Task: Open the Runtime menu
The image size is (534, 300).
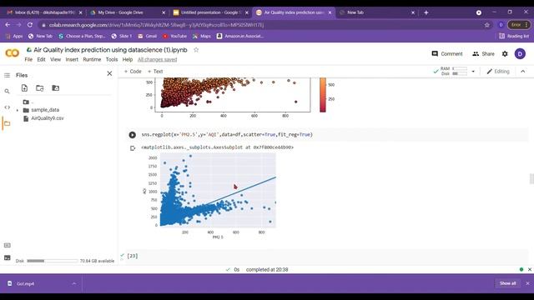Action: pos(92,59)
